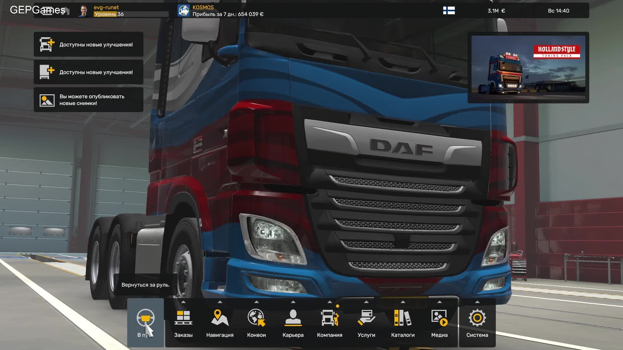Open the Конвои globe icon
This screenshot has height=350, width=623.
256,318
